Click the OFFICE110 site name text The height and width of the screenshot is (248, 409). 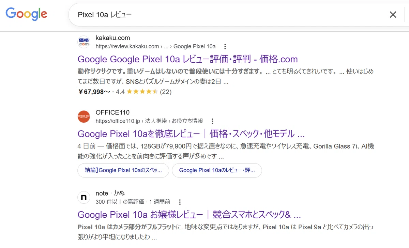point(112,112)
